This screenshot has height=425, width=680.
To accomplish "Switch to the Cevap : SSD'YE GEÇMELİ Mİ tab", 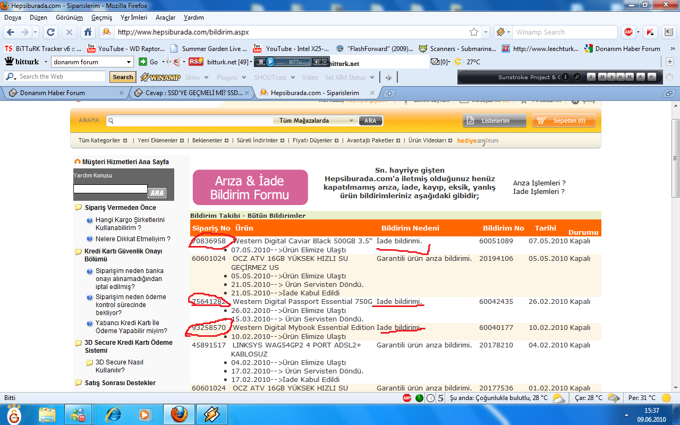I will 192,92.
